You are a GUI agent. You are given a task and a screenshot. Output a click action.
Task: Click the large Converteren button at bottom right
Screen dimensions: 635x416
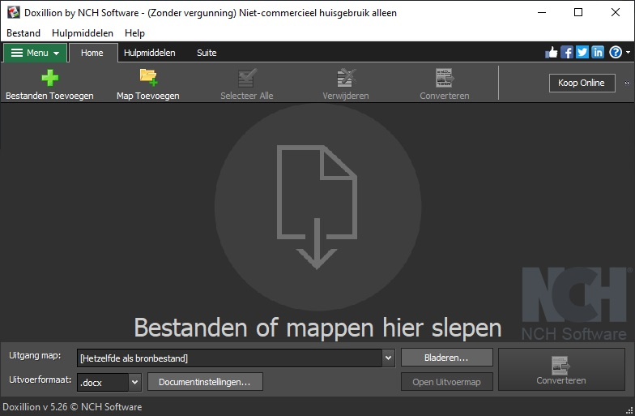561,370
